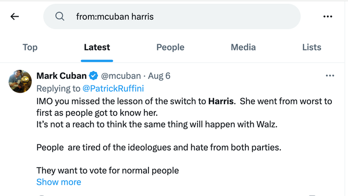Open Mark Cuban's tweet more-options menu
This screenshot has height=196, width=348.
point(330,76)
